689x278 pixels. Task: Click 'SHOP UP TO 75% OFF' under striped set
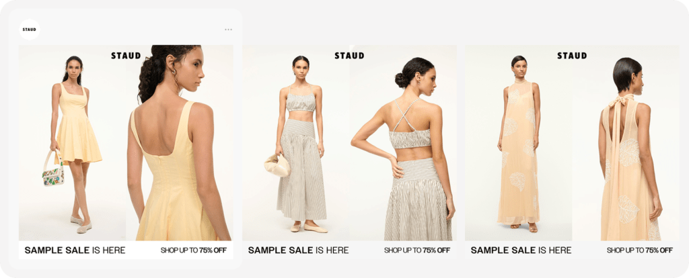[x=417, y=250]
